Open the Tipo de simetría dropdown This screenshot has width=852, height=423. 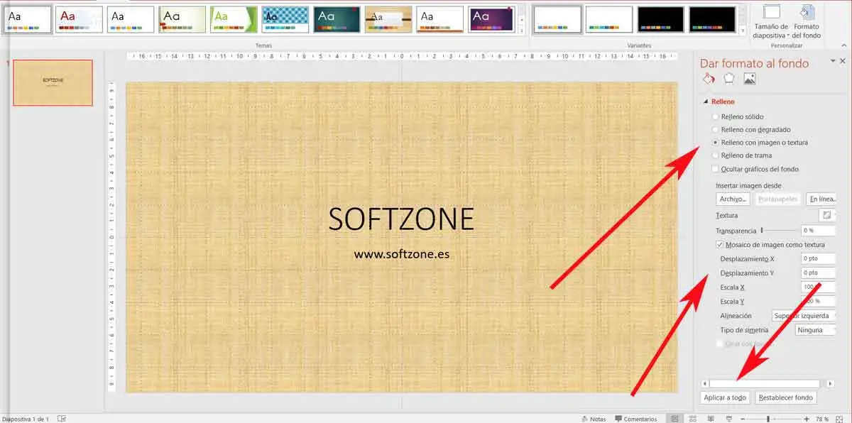[x=815, y=330]
